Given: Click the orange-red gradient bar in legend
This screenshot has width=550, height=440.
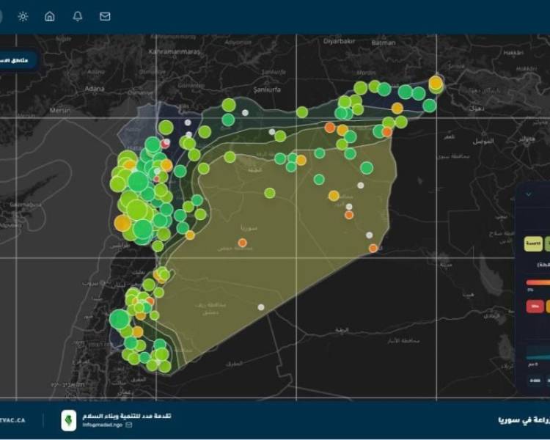Looking at the screenshot, I should [x=538, y=281].
